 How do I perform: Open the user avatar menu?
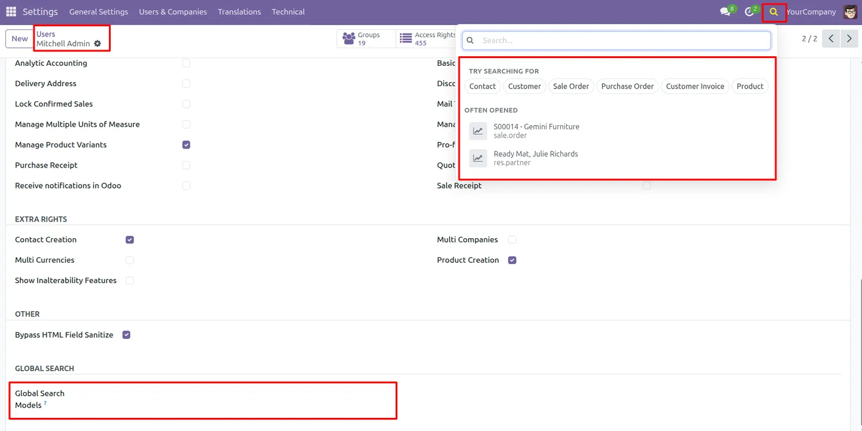pyautogui.click(x=850, y=11)
